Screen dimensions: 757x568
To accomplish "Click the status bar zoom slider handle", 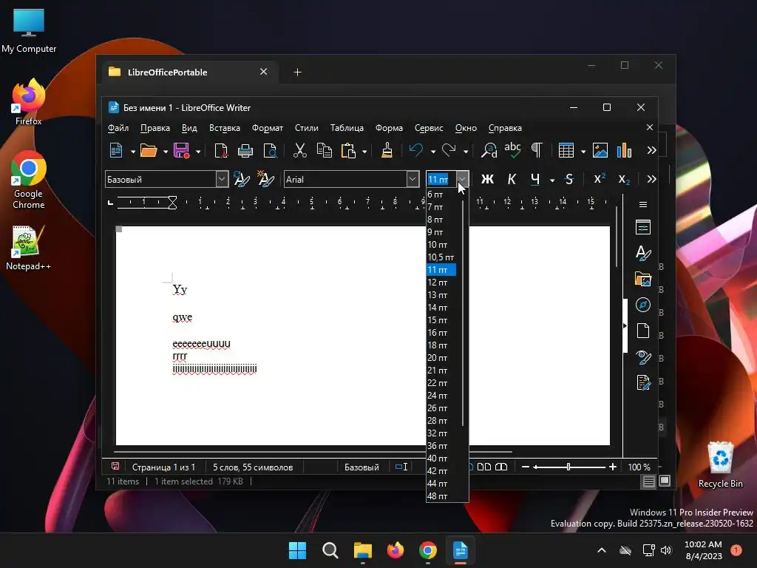I will (x=568, y=467).
